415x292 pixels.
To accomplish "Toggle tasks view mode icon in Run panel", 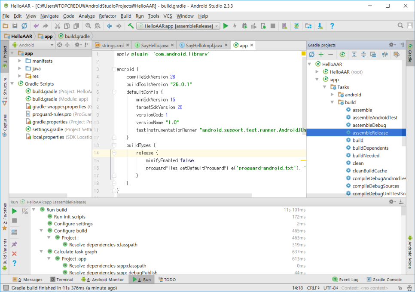I will point(25,211).
